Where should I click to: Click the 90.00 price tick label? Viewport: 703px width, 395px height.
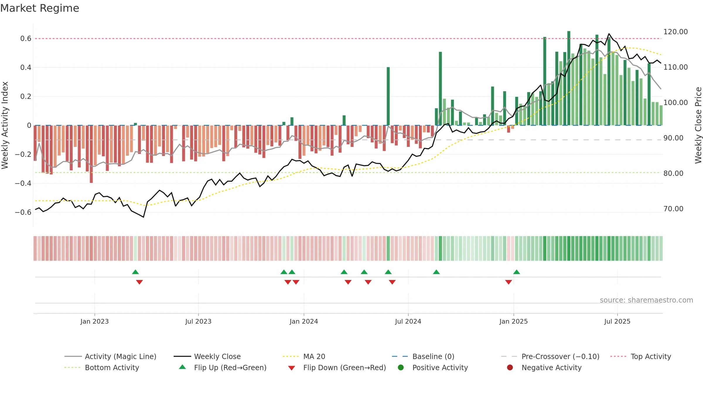click(x=673, y=138)
